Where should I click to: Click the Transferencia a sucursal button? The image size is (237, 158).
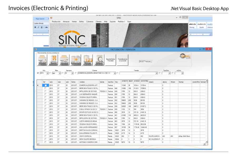[x=122, y=60]
